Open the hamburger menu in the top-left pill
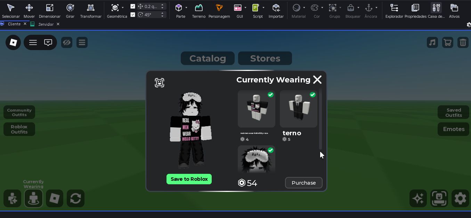Image resolution: width=471 pixels, height=218 pixels. tap(33, 42)
